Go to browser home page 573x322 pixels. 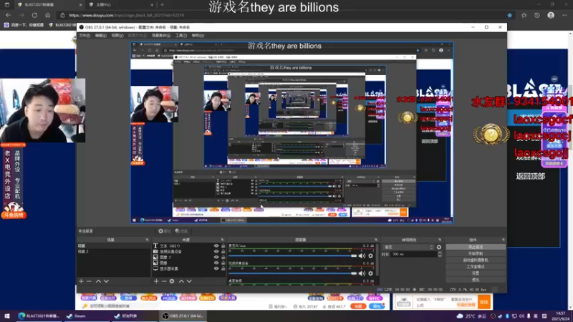(x=47, y=15)
